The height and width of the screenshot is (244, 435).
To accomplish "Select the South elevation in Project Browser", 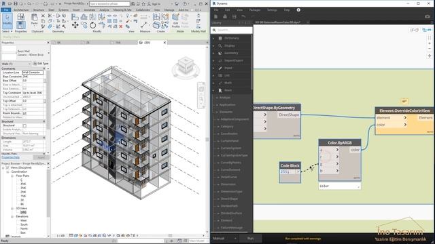I will click(24, 224).
